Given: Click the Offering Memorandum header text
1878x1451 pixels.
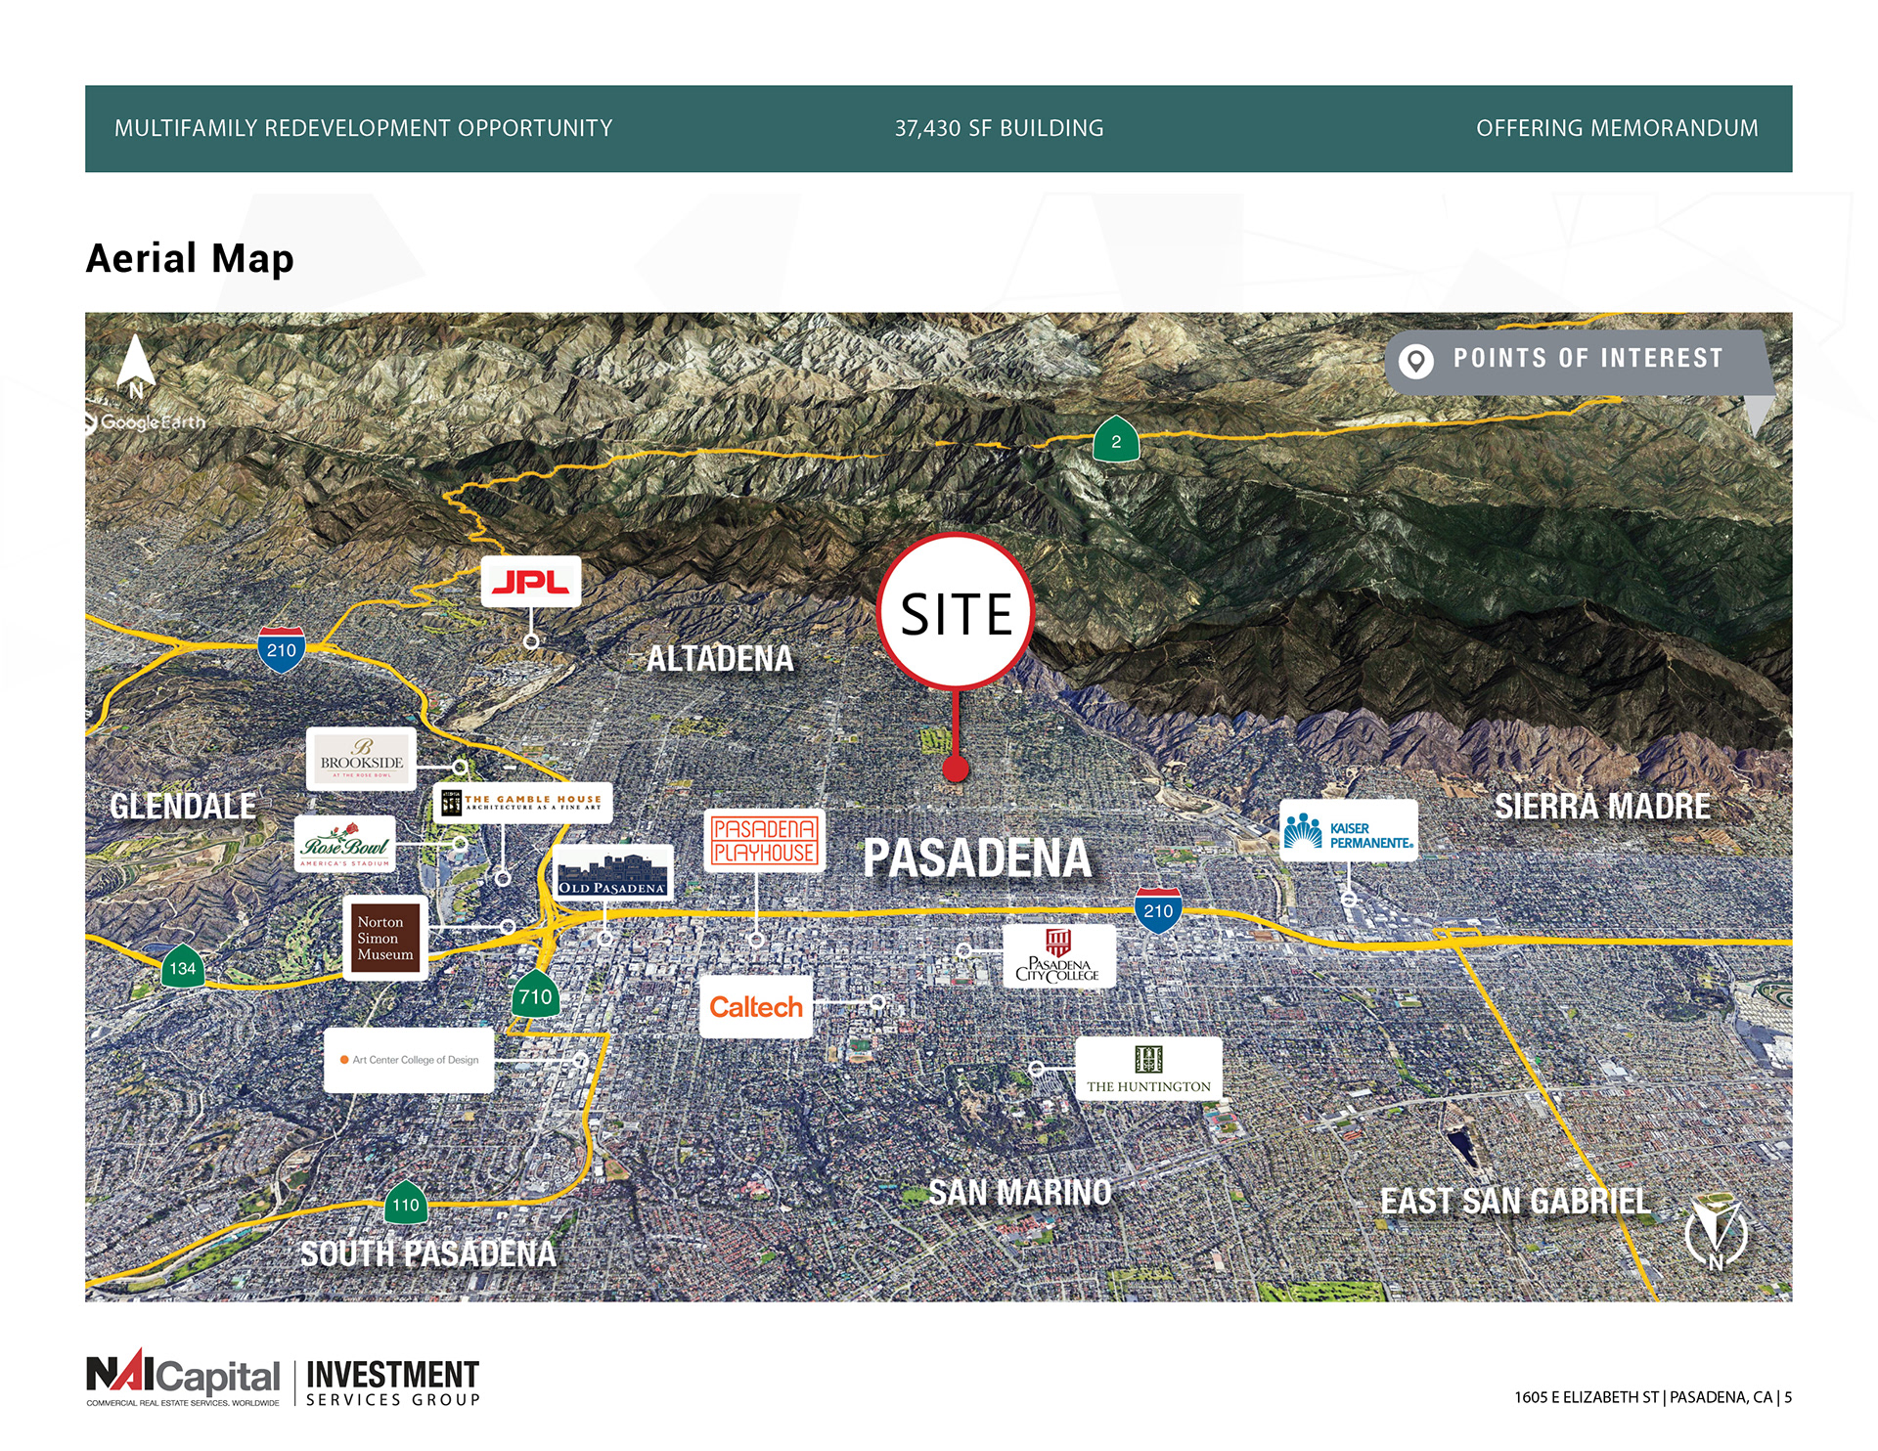Looking at the screenshot, I should coord(1617,128).
